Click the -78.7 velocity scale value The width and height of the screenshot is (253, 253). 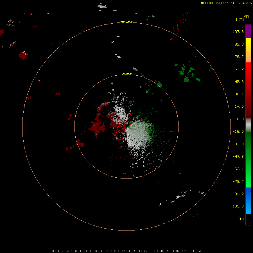(x=238, y=182)
